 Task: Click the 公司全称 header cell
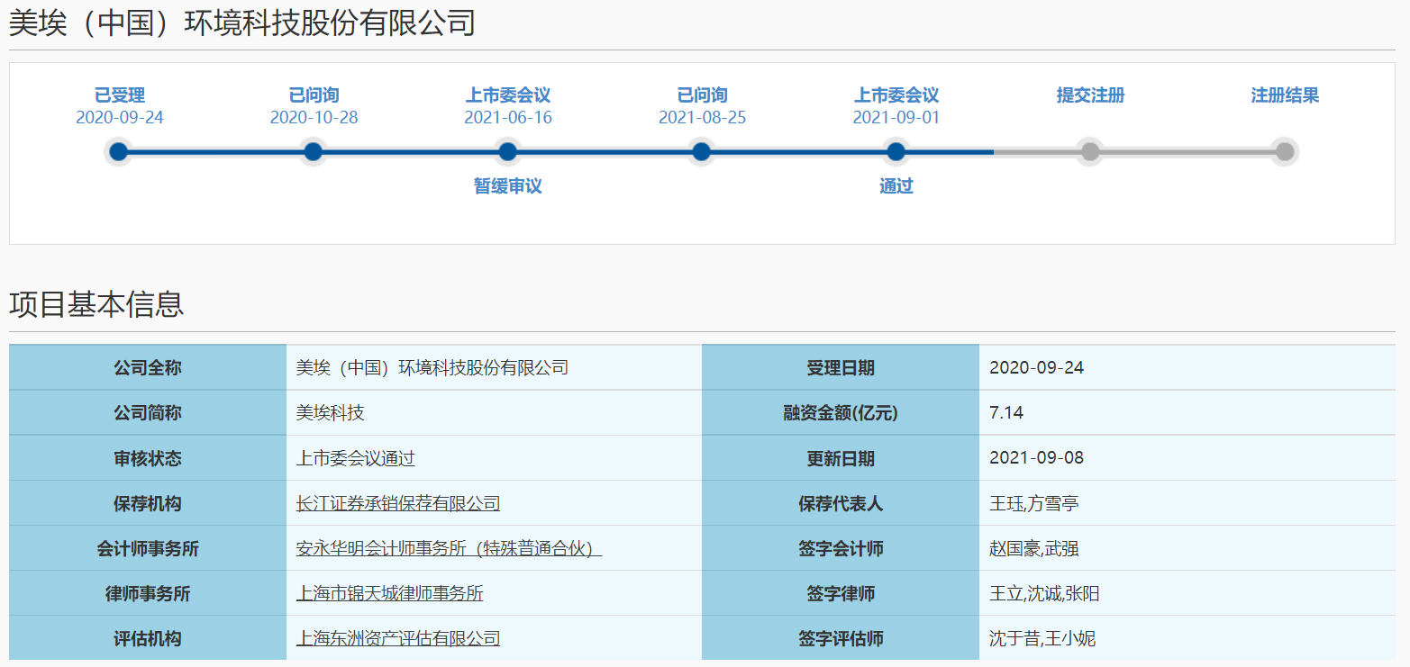tap(148, 368)
